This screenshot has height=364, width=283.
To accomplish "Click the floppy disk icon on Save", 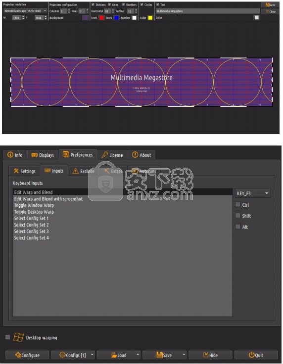I will point(159,355).
